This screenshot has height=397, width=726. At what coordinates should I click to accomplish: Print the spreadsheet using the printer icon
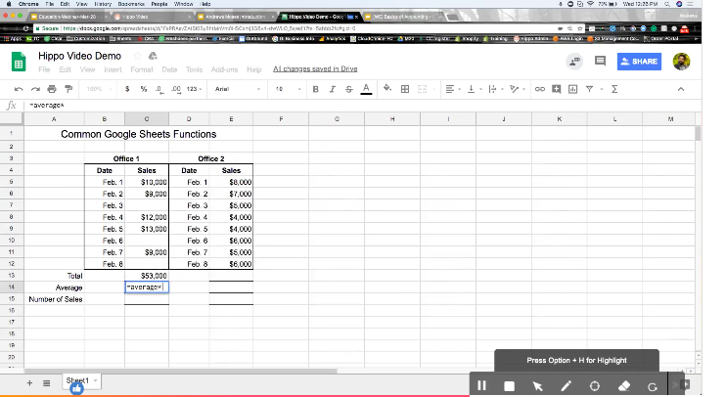pos(52,89)
